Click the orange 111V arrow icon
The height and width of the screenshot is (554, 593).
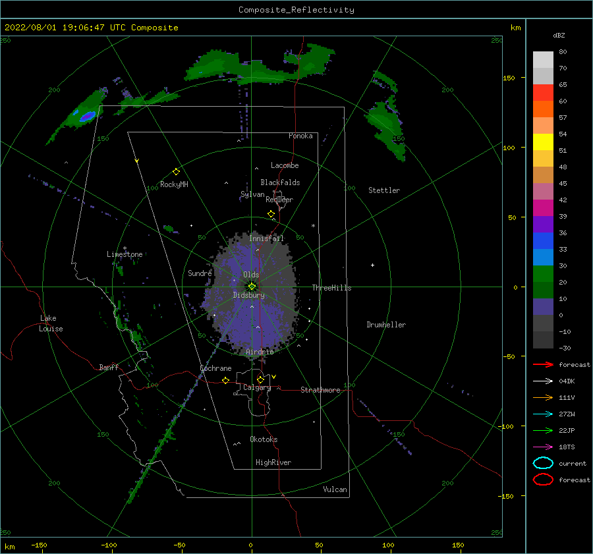543,397
